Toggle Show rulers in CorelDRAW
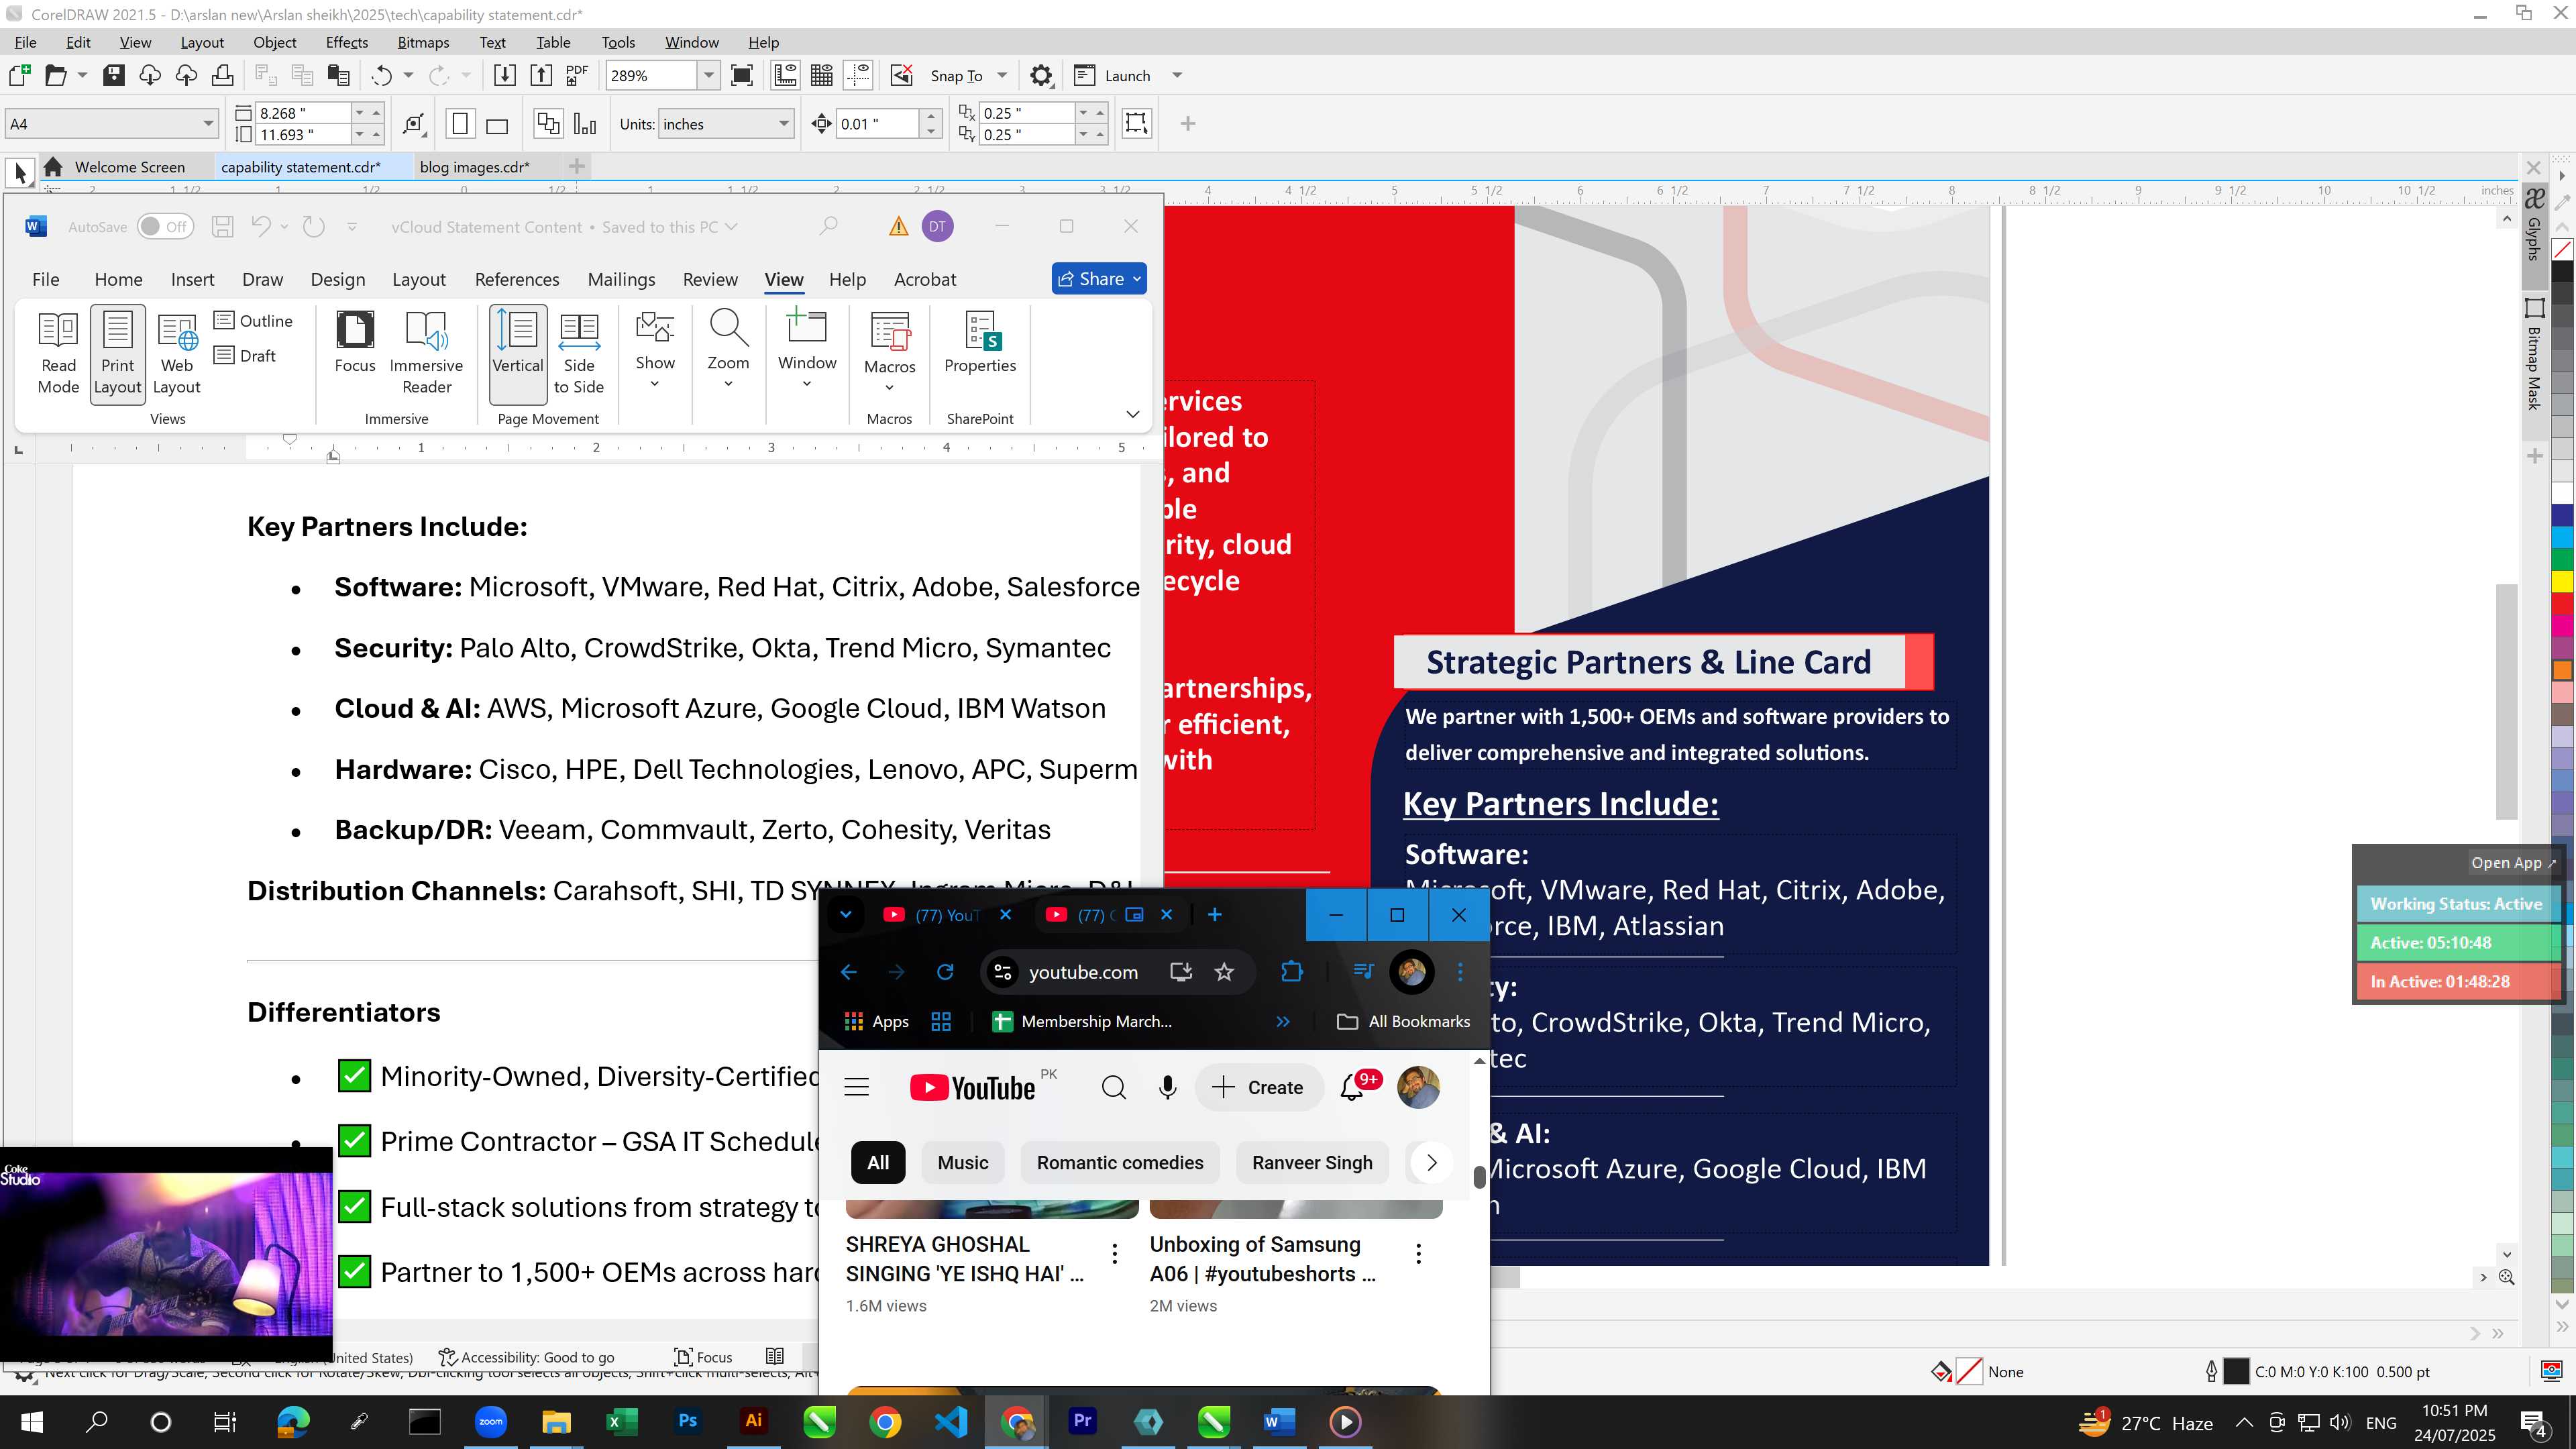 pos(785,75)
